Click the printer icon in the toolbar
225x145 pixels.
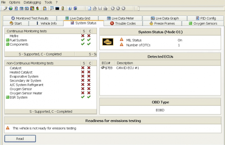point(106,8)
